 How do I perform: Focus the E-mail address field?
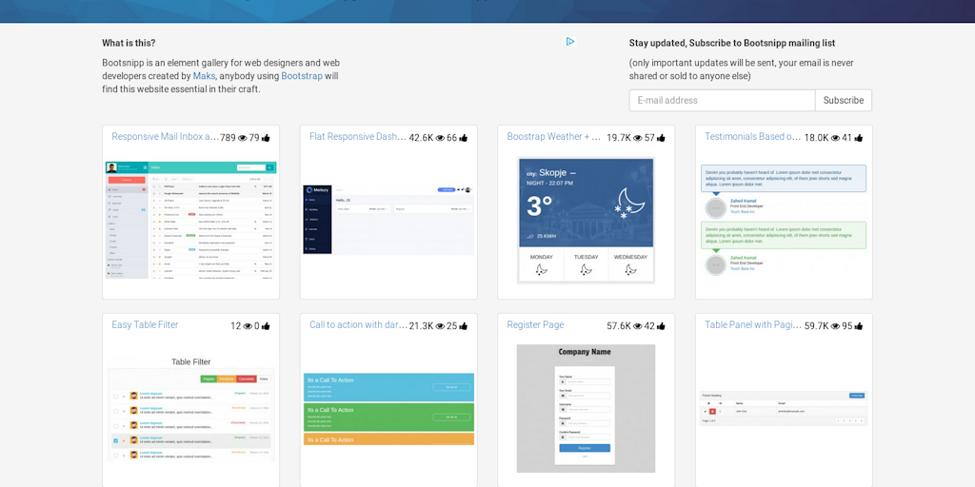722,100
